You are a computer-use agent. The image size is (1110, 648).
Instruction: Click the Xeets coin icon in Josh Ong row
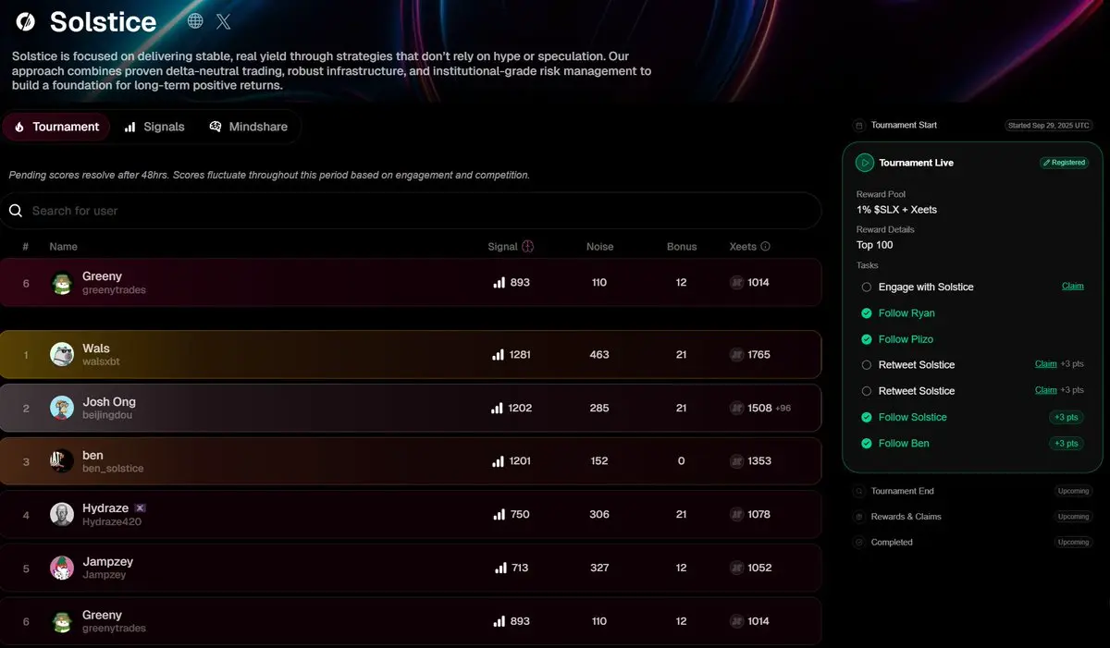pyautogui.click(x=737, y=408)
